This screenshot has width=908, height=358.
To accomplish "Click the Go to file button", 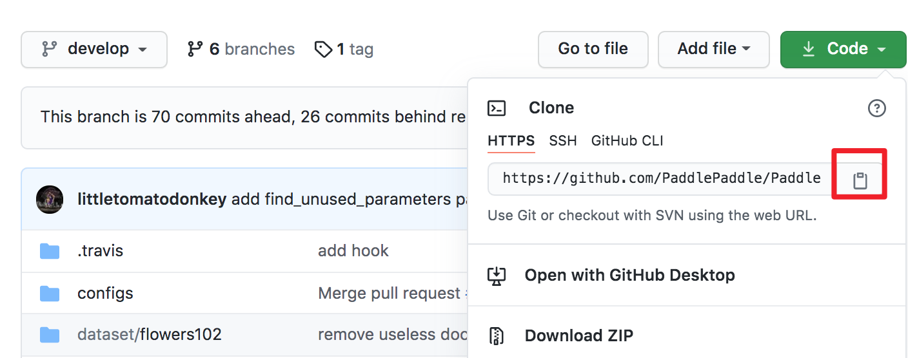I will pyautogui.click(x=593, y=50).
